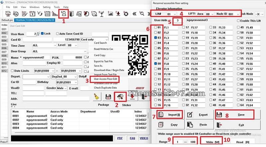Click the door toolbar icon
Image resolution: width=266 pixels, height=147 pixels.
[x=71, y=14]
